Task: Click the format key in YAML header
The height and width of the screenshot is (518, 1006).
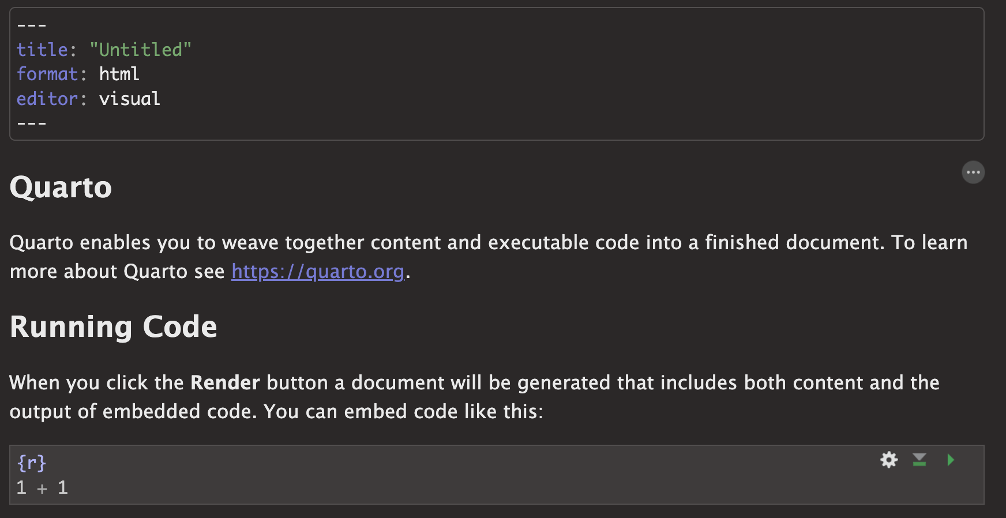Action: tap(47, 74)
